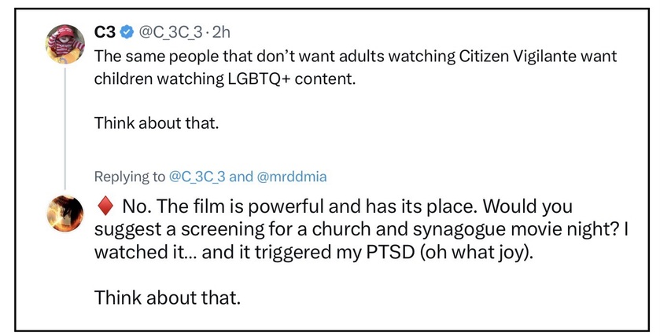Click @C_3C_3 in the Replying to line
The height and width of the screenshot is (336, 660).
(197, 177)
